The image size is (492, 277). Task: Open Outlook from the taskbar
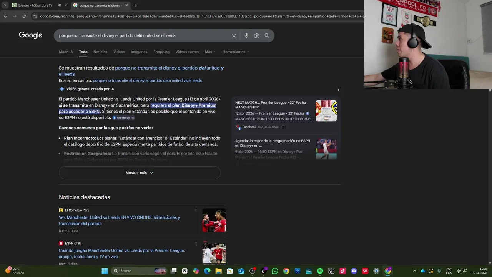241,271
